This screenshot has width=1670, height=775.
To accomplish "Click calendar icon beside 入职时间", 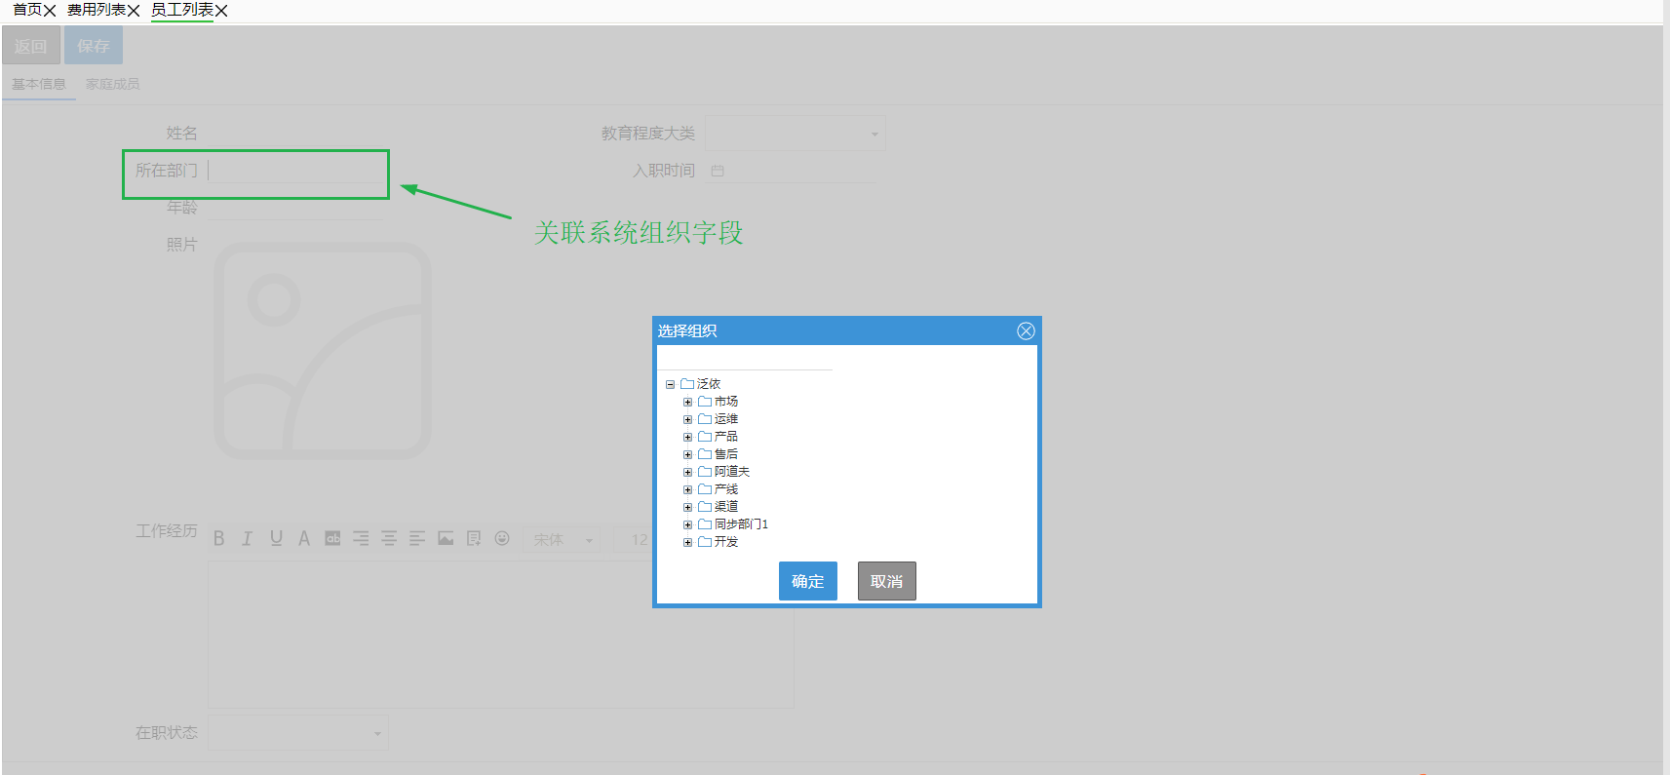I will (x=718, y=171).
